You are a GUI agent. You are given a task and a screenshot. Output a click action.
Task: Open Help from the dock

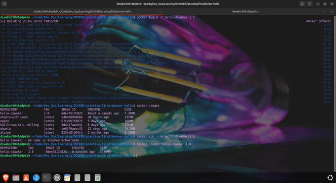tap(36, 178)
